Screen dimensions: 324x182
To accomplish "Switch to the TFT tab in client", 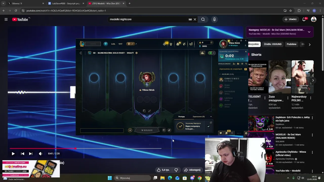I will click(120, 44).
